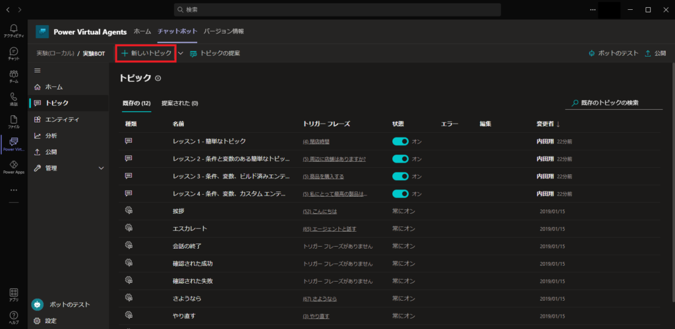Viewport: 675px width, 329px height.
Task: Show more apps via the rail ellipsis
Action: coord(14,190)
